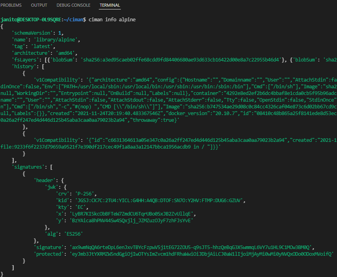Open the OUTPUT tab

pos(39,5)
